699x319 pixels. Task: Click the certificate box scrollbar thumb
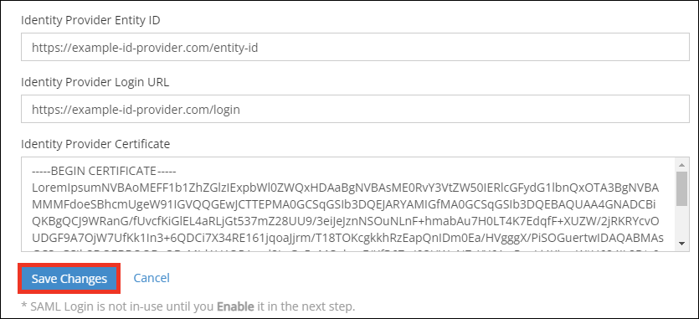point(681,188)
